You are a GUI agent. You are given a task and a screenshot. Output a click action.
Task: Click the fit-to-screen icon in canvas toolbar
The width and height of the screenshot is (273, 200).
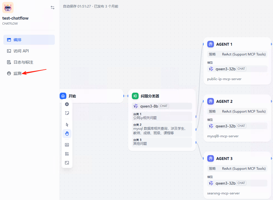click(67, 163)
